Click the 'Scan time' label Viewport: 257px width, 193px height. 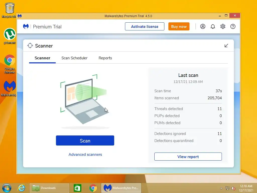[x=163, y=91]
